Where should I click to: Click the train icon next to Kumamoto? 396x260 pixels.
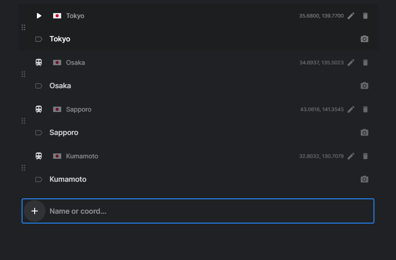39,156
